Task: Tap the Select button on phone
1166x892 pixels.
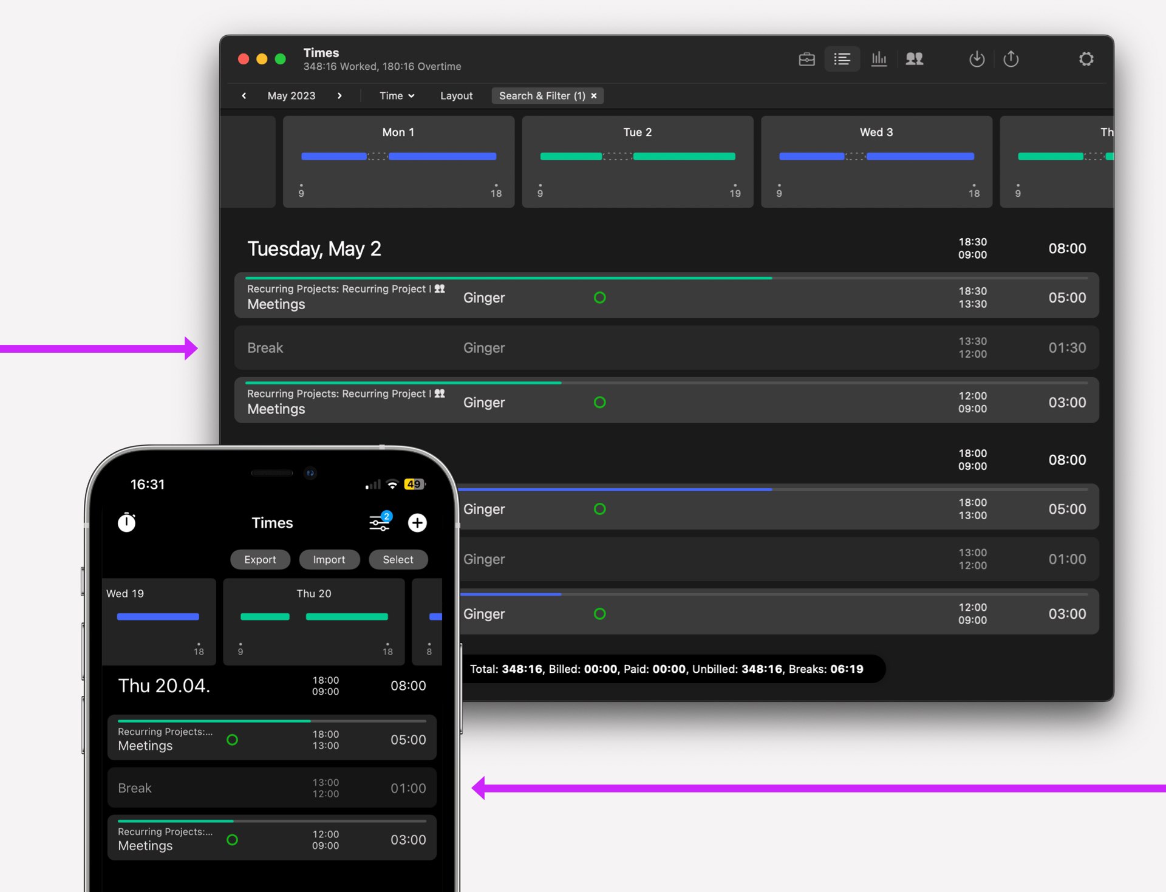Action: click(x=398, y=559)
